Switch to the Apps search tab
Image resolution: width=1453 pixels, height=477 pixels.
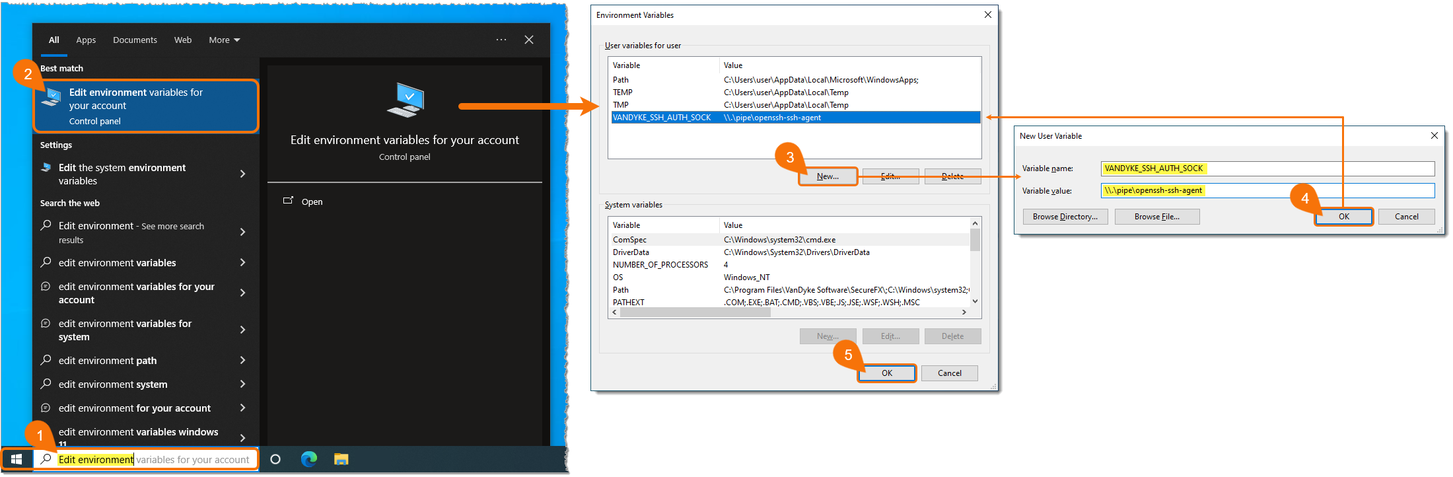[86, 40]
